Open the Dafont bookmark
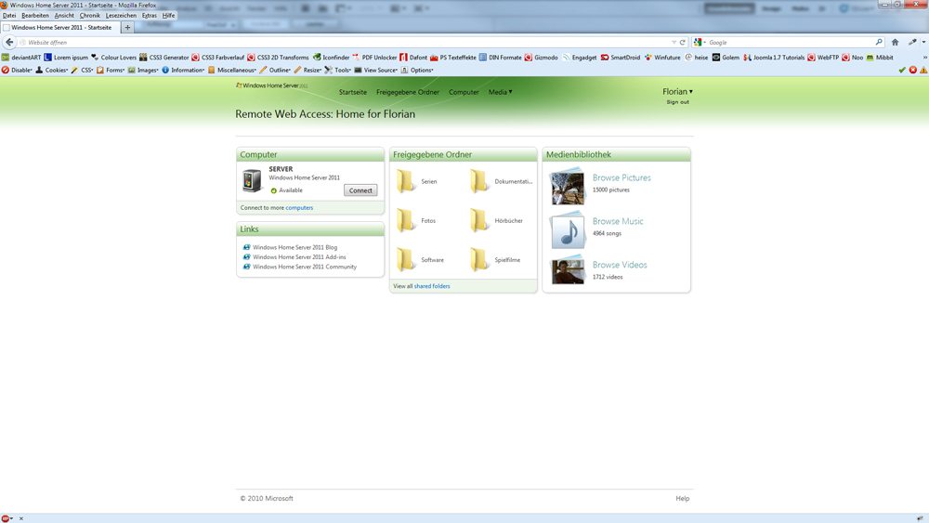 [x=413, y=58]
